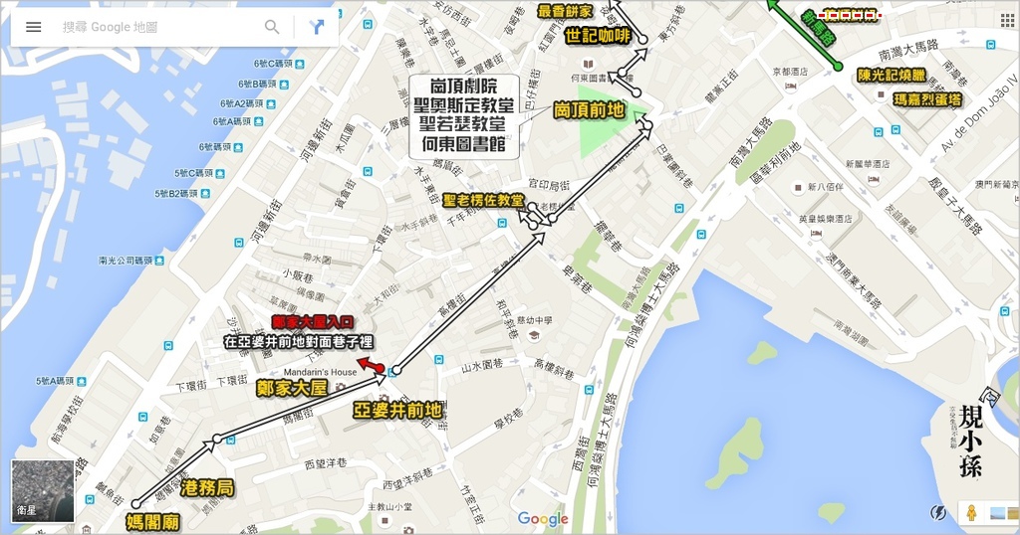
Task: Select the 6號碼頭 pier label
Action: click(x=215, y=148)
